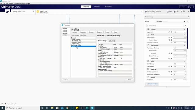Click the Wall Line Count info dot
This screenshot has height=110, width=195.
(x=171, y=40)
